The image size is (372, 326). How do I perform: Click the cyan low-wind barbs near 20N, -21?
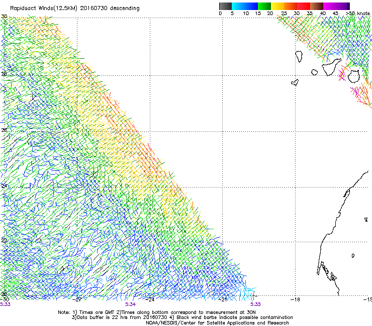[248, 292]
